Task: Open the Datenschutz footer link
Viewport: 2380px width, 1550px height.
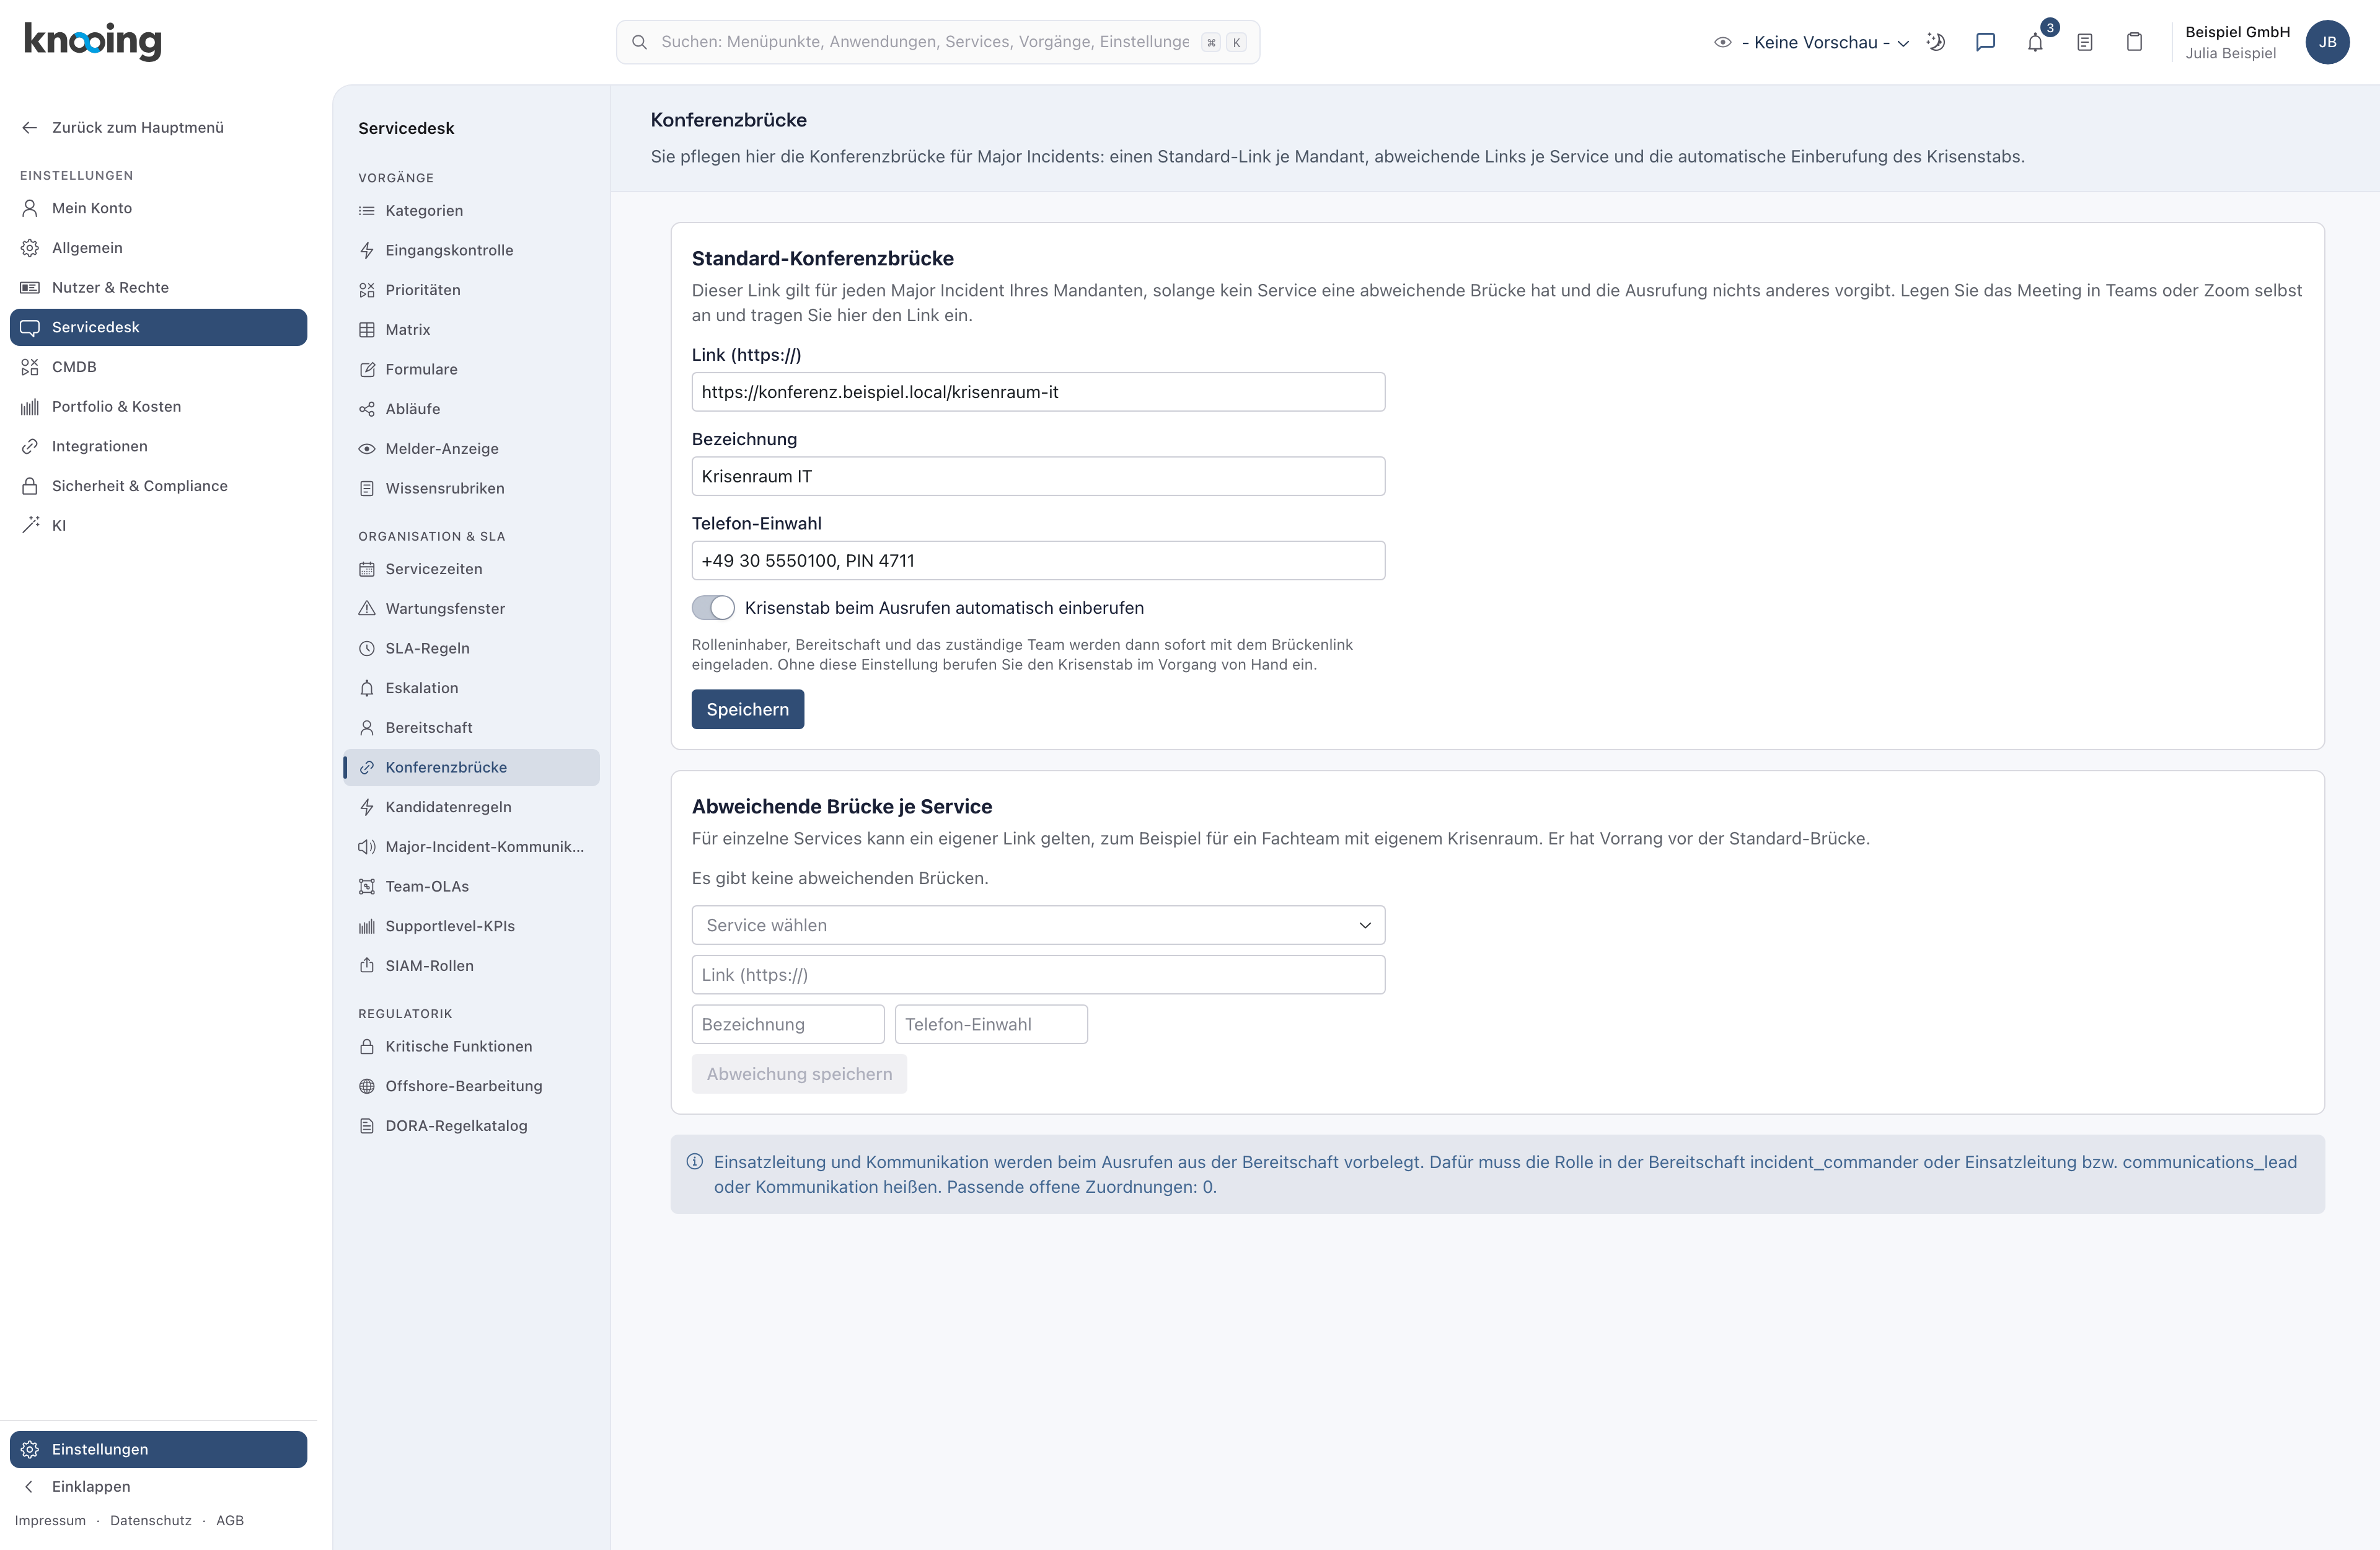Action: (x=151, y=1520)
